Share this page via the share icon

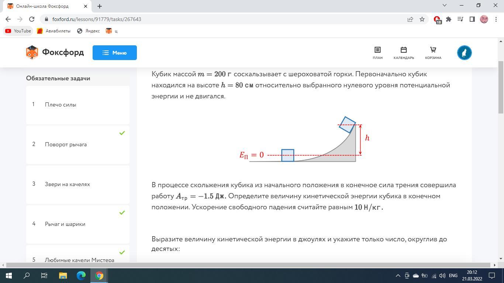tap(410, 19)
